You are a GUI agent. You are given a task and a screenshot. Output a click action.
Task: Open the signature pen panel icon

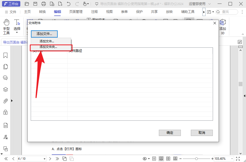pos(6,137)
